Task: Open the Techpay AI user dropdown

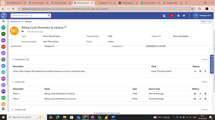Action: coord(203,16)
